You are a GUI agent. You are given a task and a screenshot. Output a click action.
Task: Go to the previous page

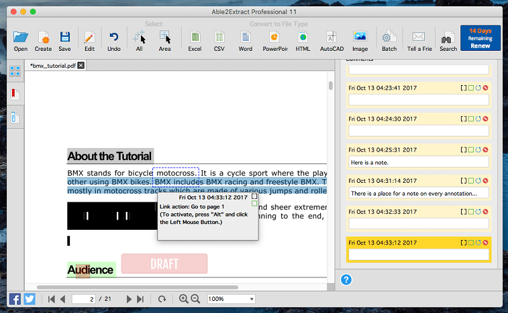click(x=63, y=299)
